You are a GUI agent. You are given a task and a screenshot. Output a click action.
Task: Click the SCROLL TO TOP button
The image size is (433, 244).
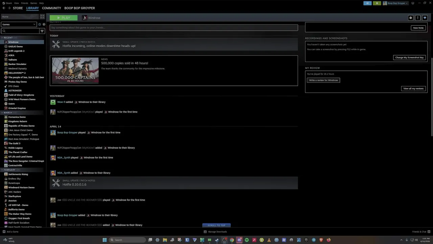point(216,225)
